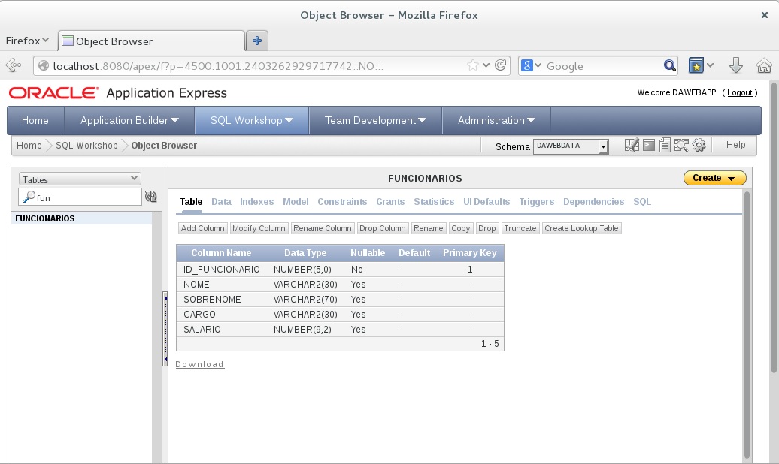
Task: Open the SQL Commands terminal icon
Action: 649,146
